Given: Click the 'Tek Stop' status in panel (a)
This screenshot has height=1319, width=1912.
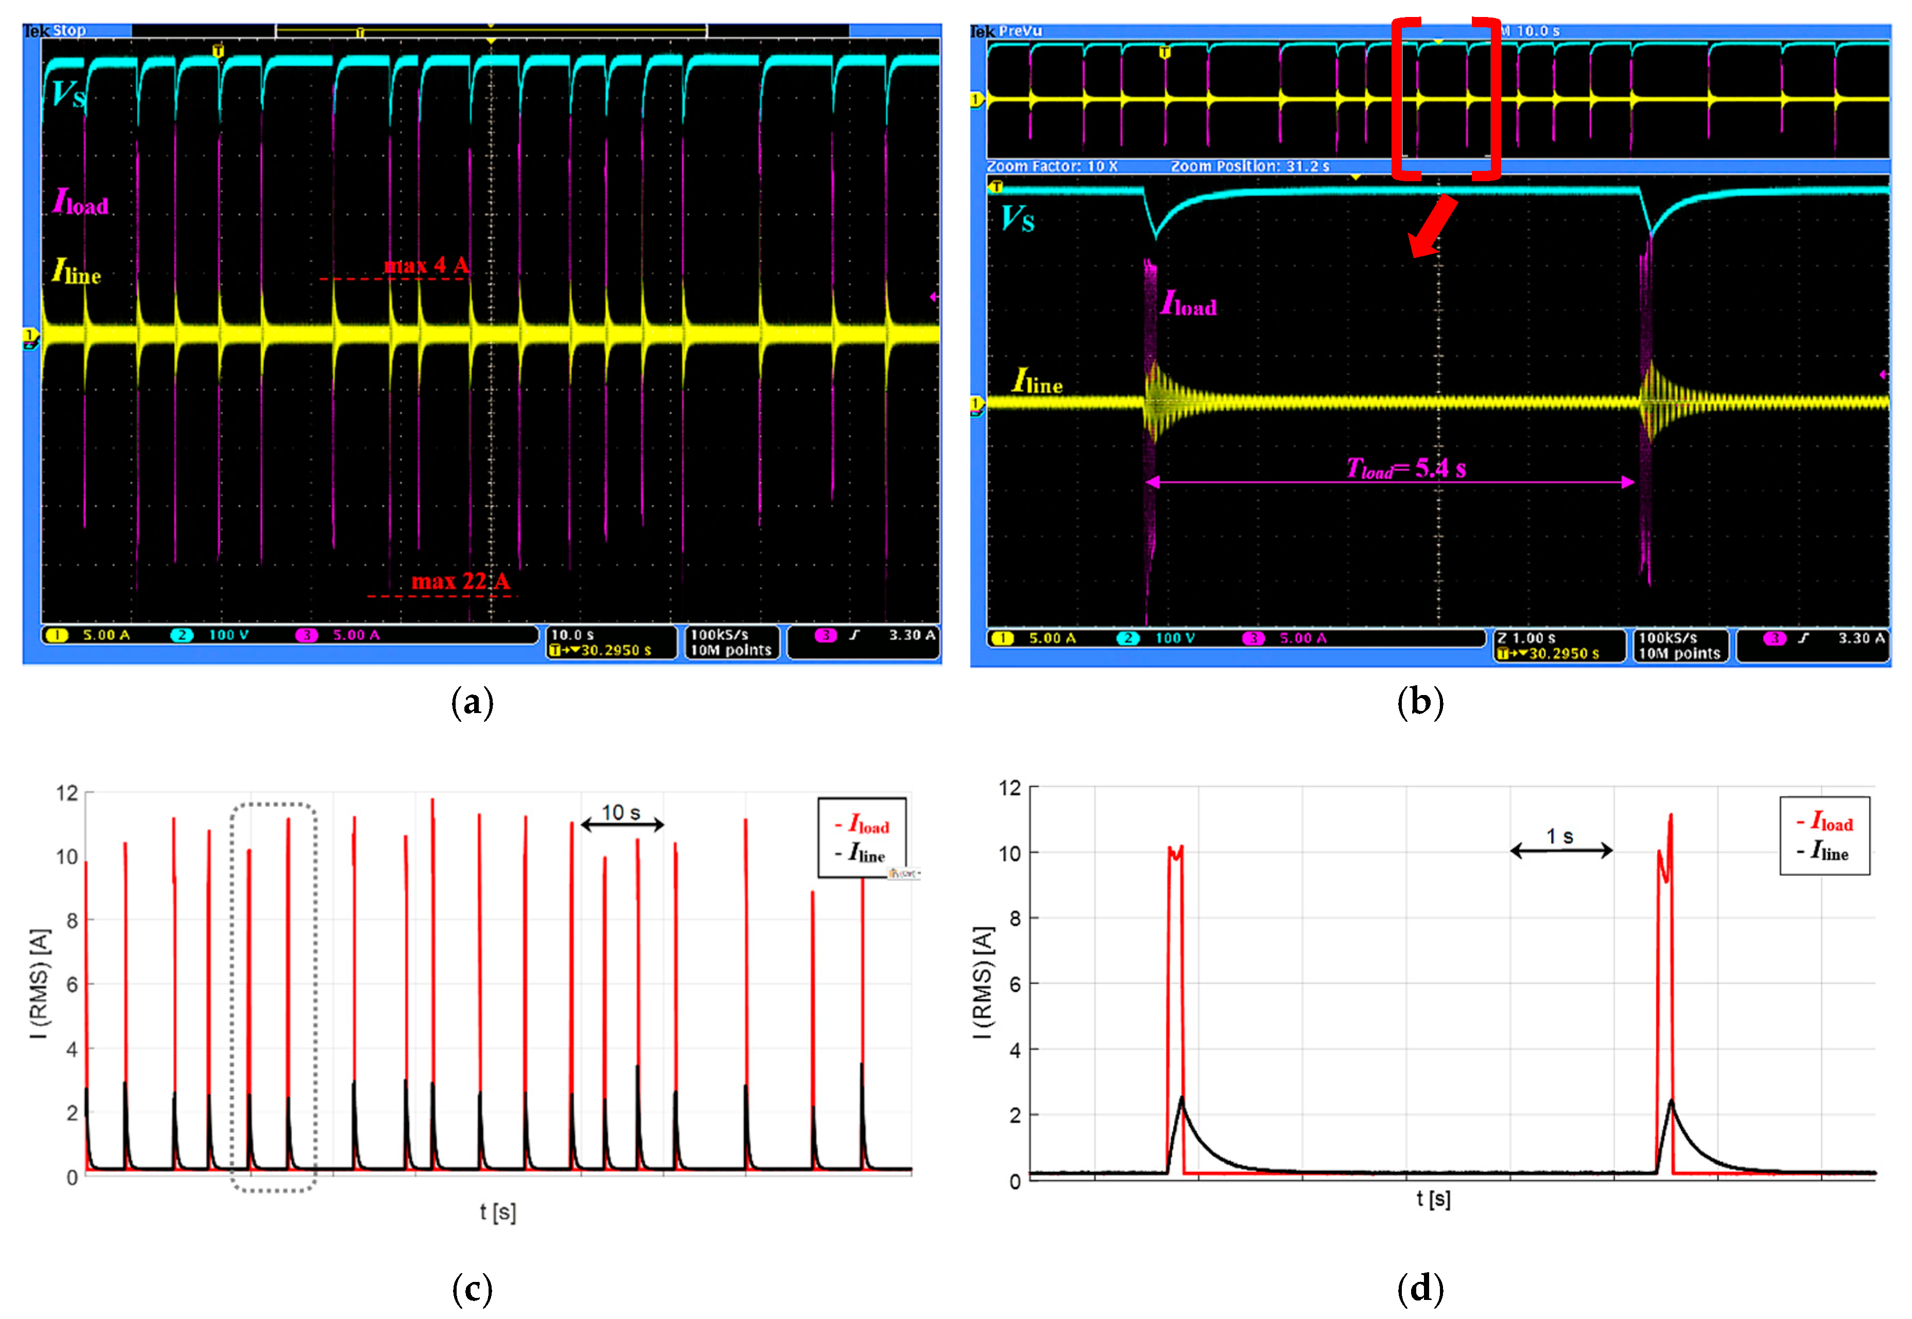Looking at the screenshot, I should [x=55, y=30].
